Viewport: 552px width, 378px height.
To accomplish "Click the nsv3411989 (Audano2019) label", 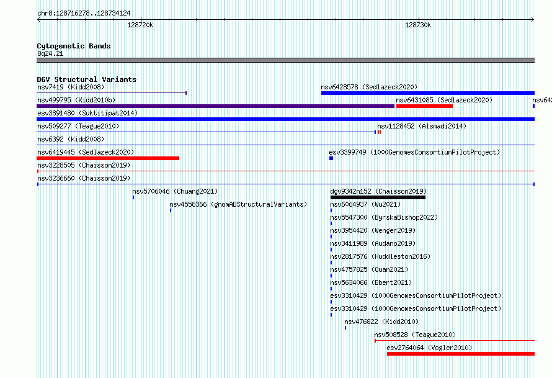I will [x=373, y=243].
